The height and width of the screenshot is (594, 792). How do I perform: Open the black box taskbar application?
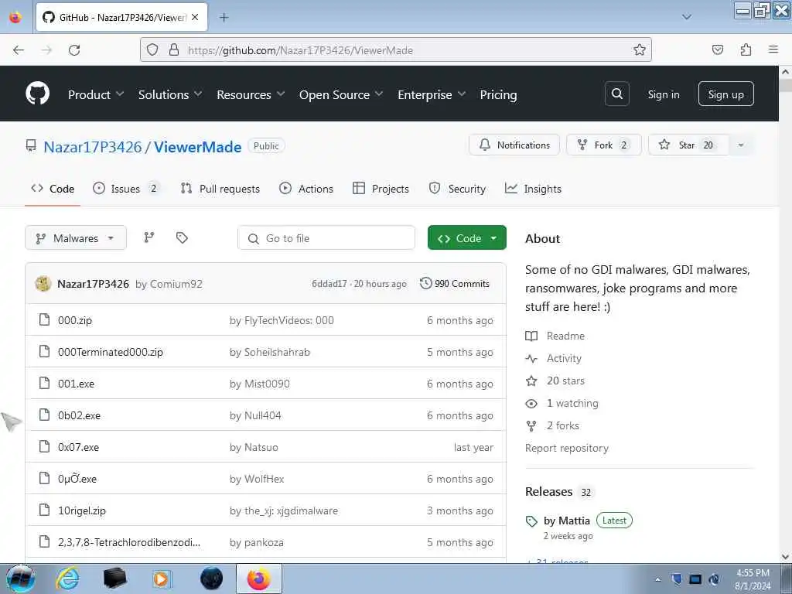(114, 579)
